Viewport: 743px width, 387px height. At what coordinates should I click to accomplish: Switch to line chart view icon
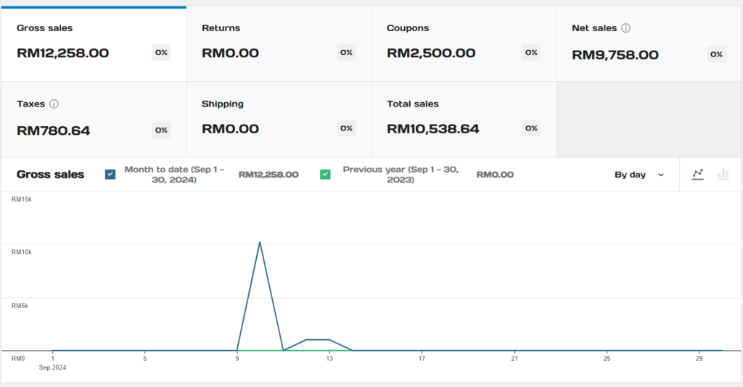[x=697, y=174]
